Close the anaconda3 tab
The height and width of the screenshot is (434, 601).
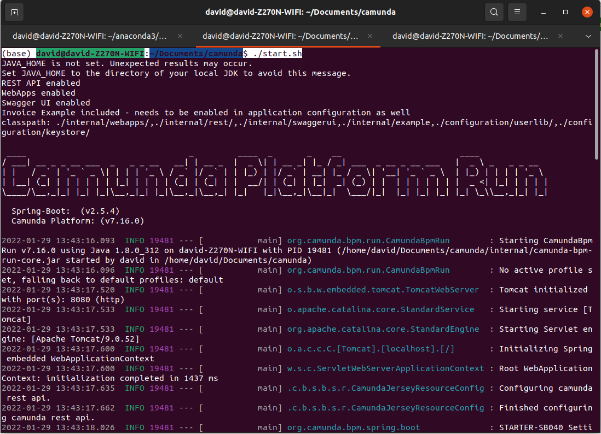coord(180,36)
